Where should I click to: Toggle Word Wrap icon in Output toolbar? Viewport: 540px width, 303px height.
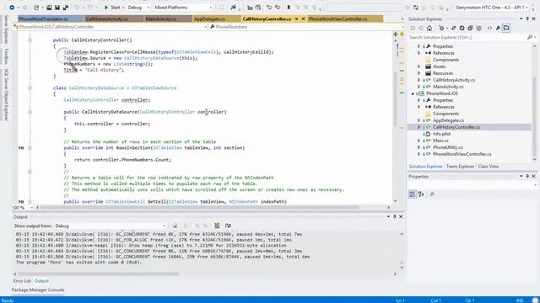click(x=228, y=226)
